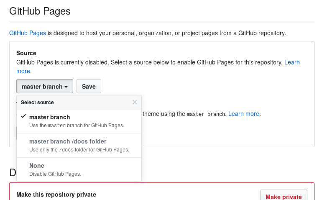Open Learn more link after theme text
335x200 pixels.
click(x=244, y=114)
